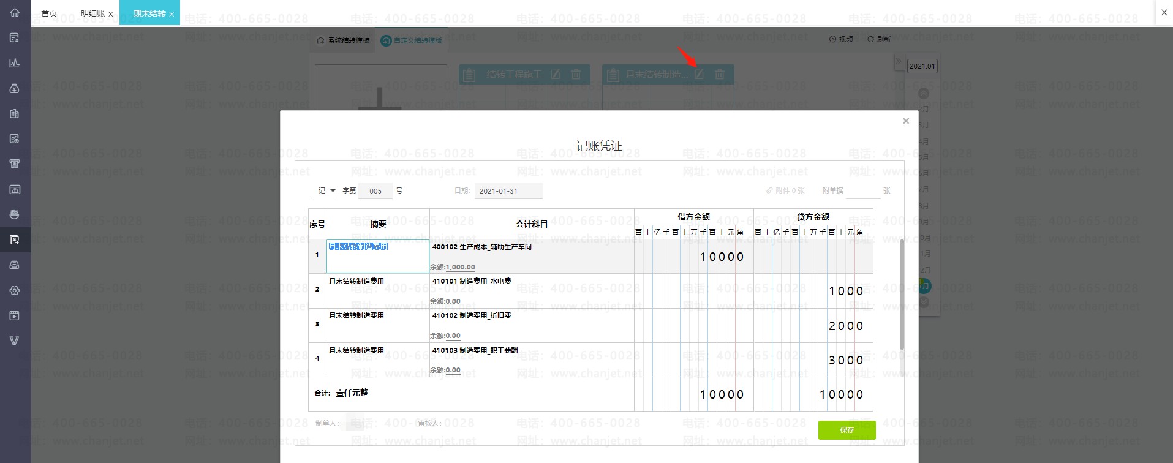Viewport: 1173px width, 463px height.
Task: Edit the 月末结转制造 template via pencil icon
Action: (x=699, y=74)
